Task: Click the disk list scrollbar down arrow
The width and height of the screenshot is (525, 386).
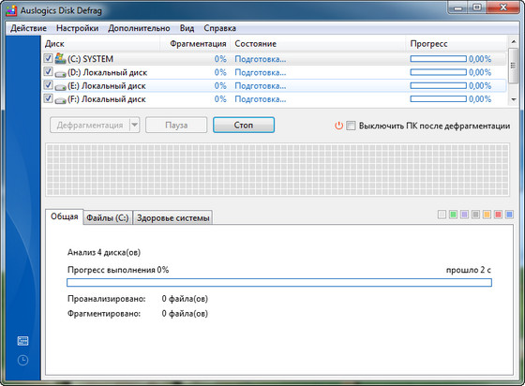Action: click(x=514, y=99)
